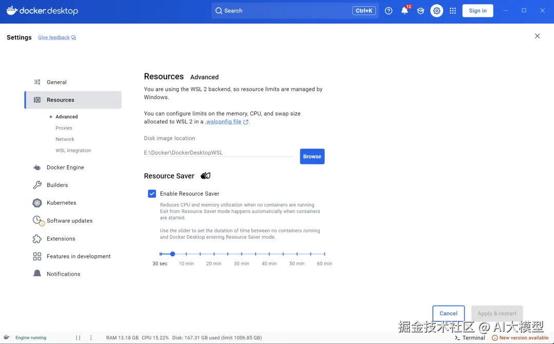Viewport: 554px width, 344px height.
Task: Set the slider to 60 min tick
Action: coord(324,254)
